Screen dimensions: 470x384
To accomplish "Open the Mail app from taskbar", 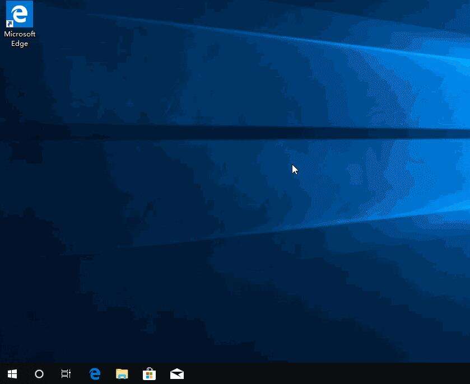I will click(x=177, y=374).
